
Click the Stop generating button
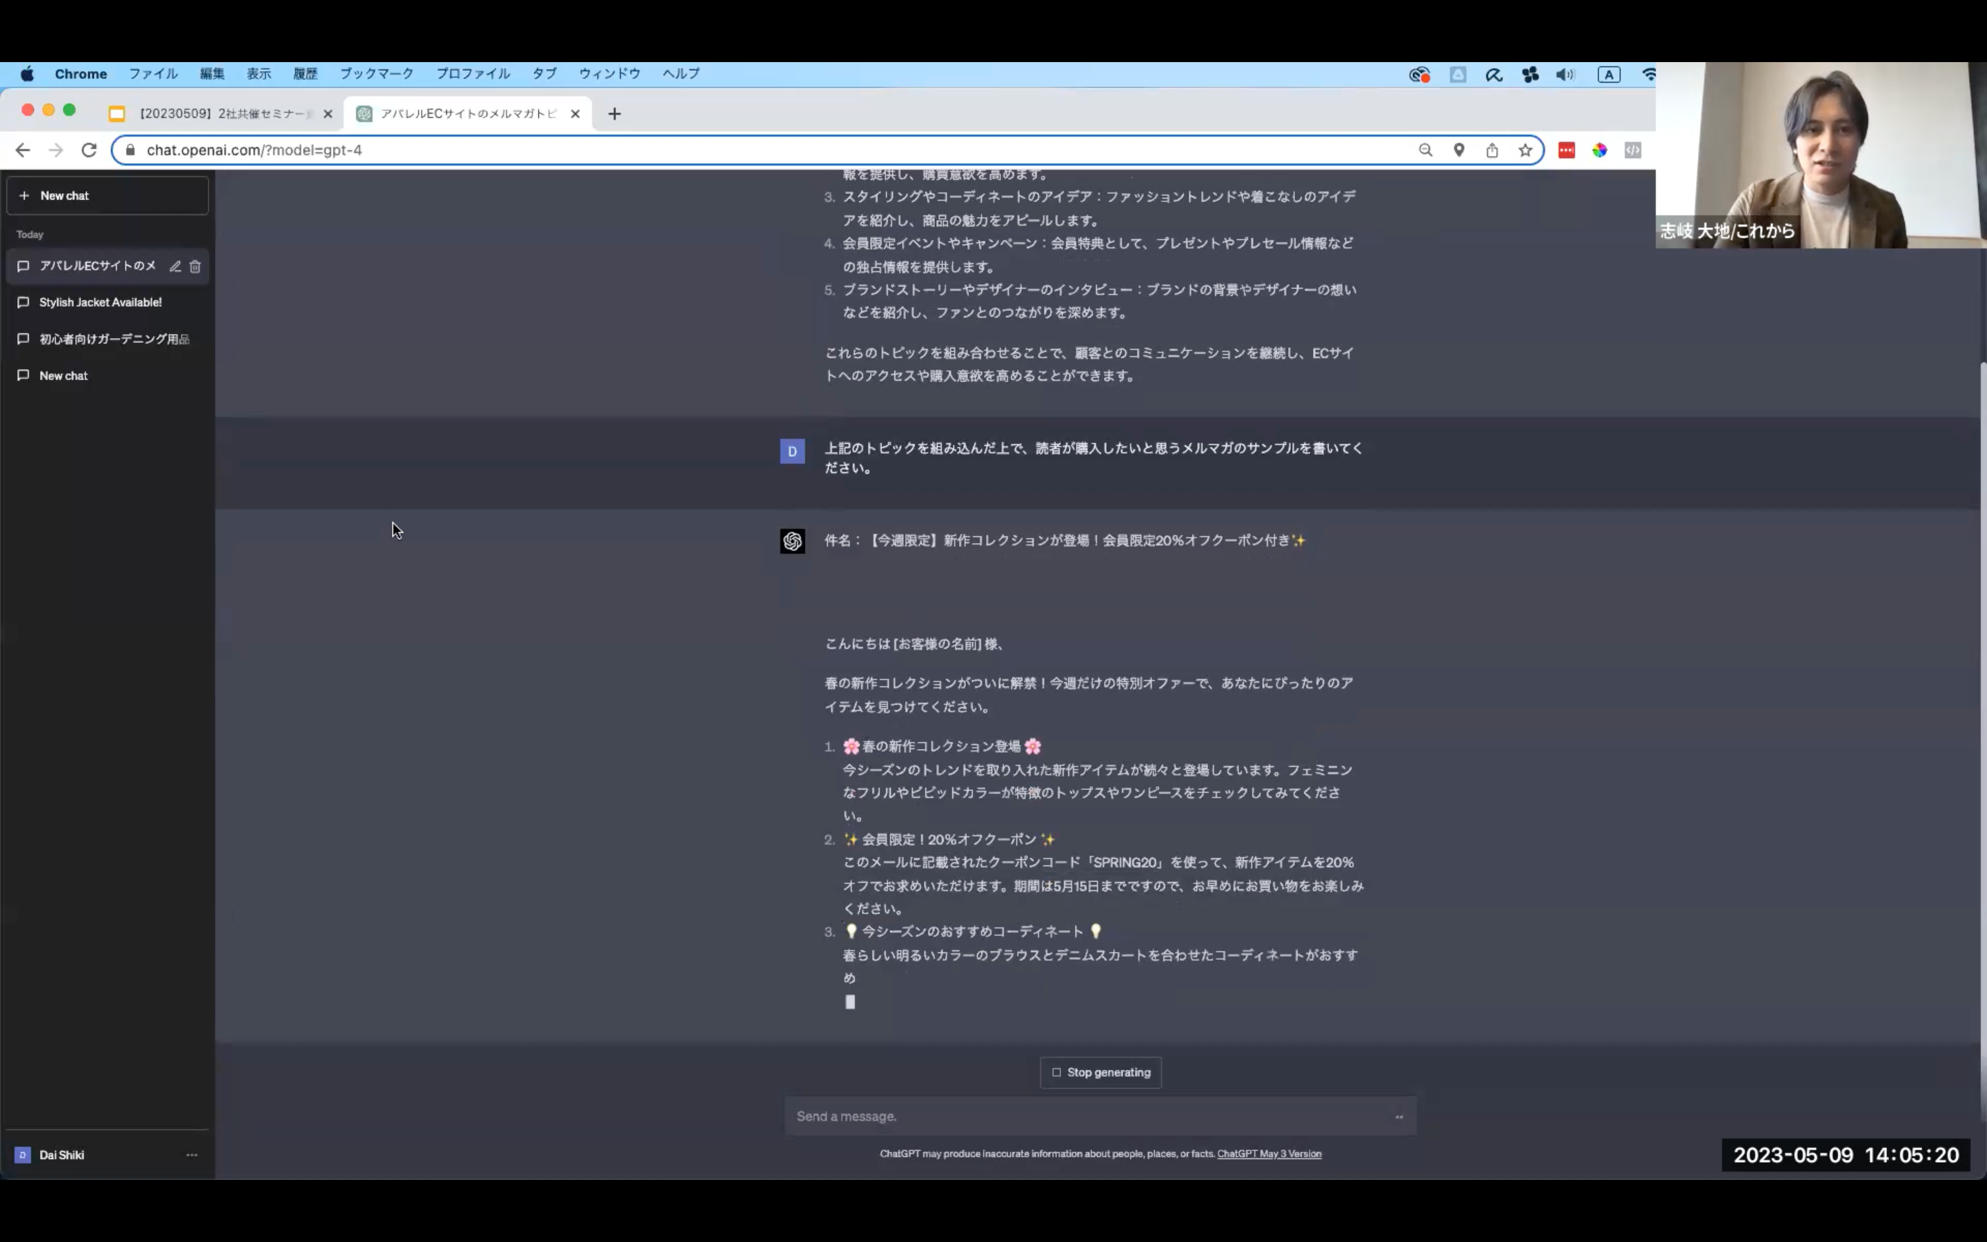tap(1100, 1073)
